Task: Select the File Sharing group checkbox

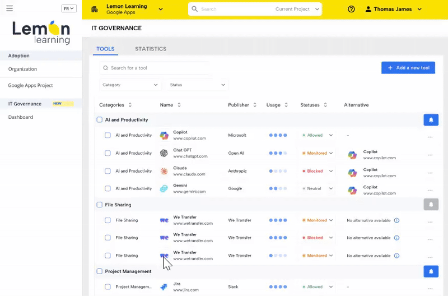Action: [x=100, y=205]
